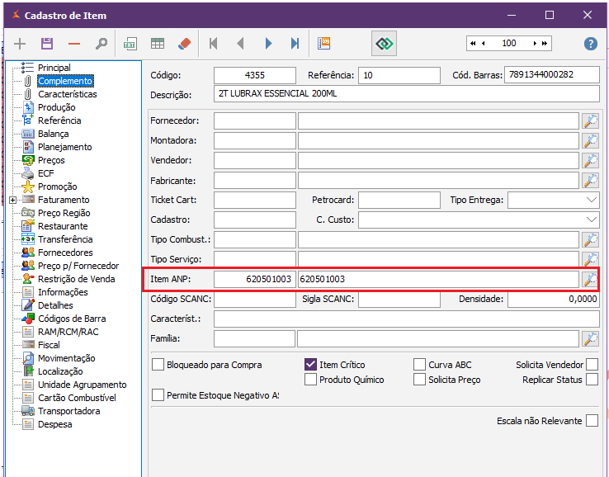This screenshot has width=609, height=477.
Task: Save the record with the floppy disk icon
Action: point(47,44)
